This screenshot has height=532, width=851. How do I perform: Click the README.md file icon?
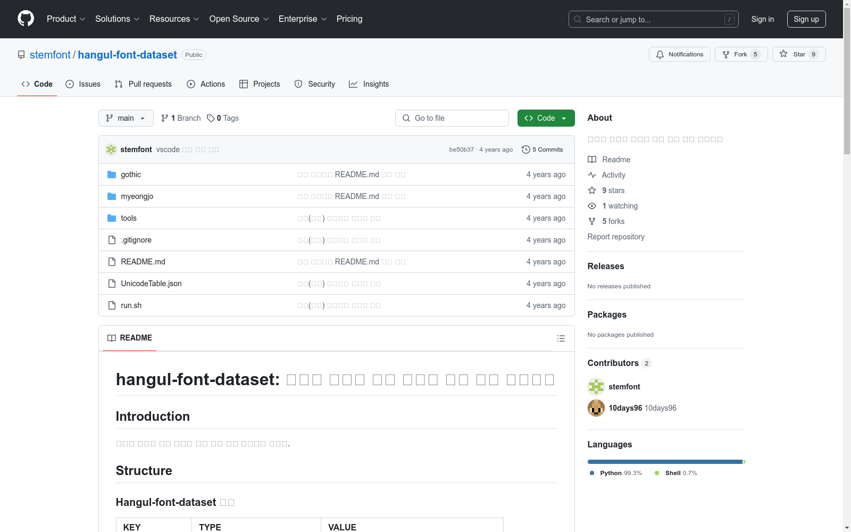pos(112,262)
